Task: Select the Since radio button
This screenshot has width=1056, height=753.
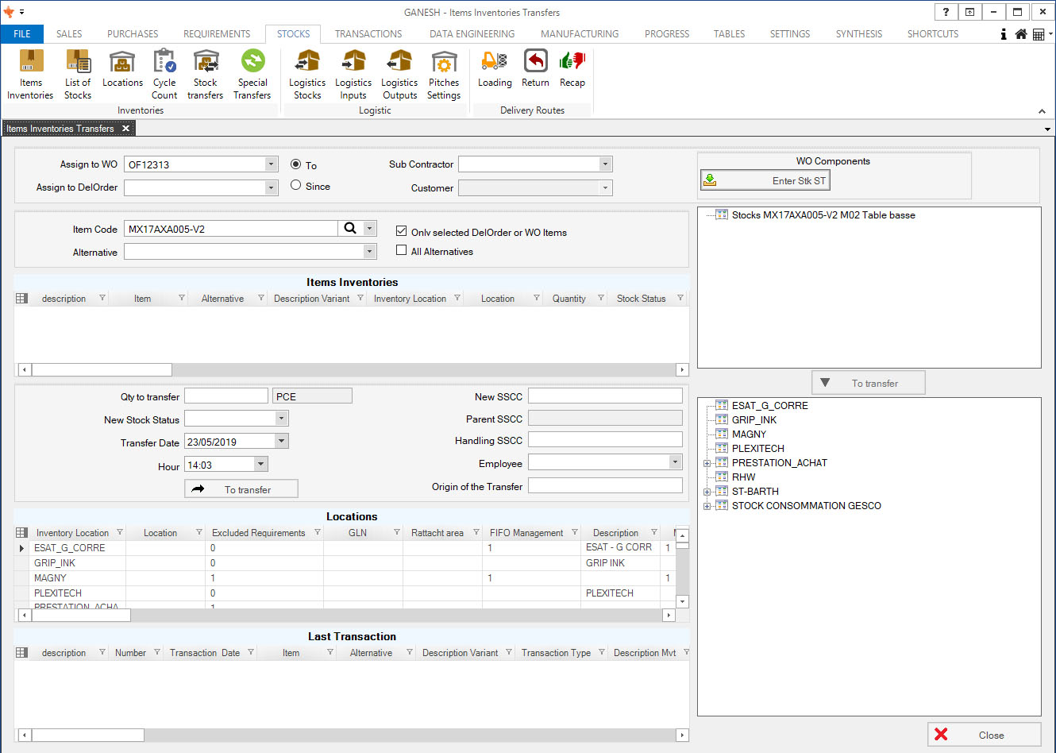Action: click(x=296, y=185)
